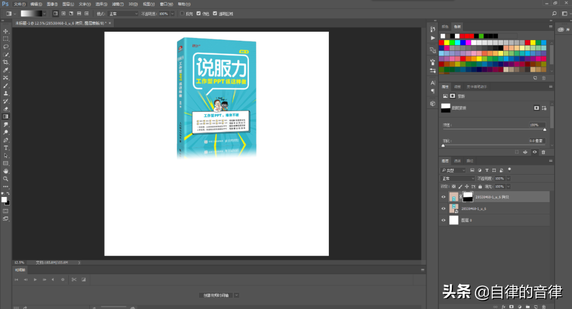
Task: Select the Move tool
Action: [5, 31]
